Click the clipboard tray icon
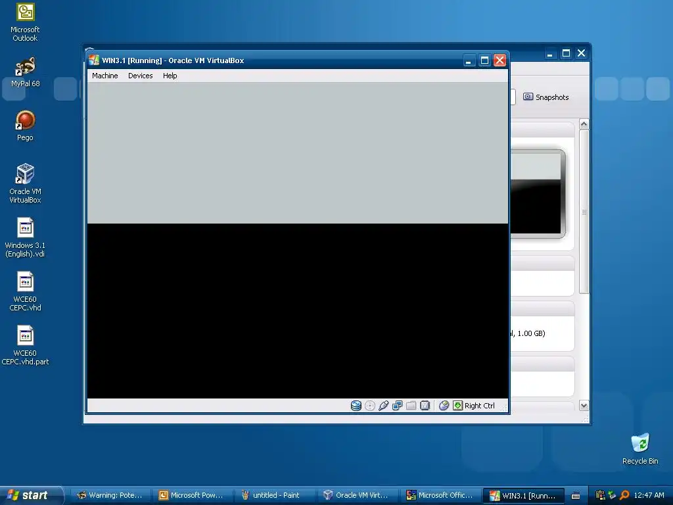Image resolution: width=673 pixels, height=505 pixels. pos(601,495)
